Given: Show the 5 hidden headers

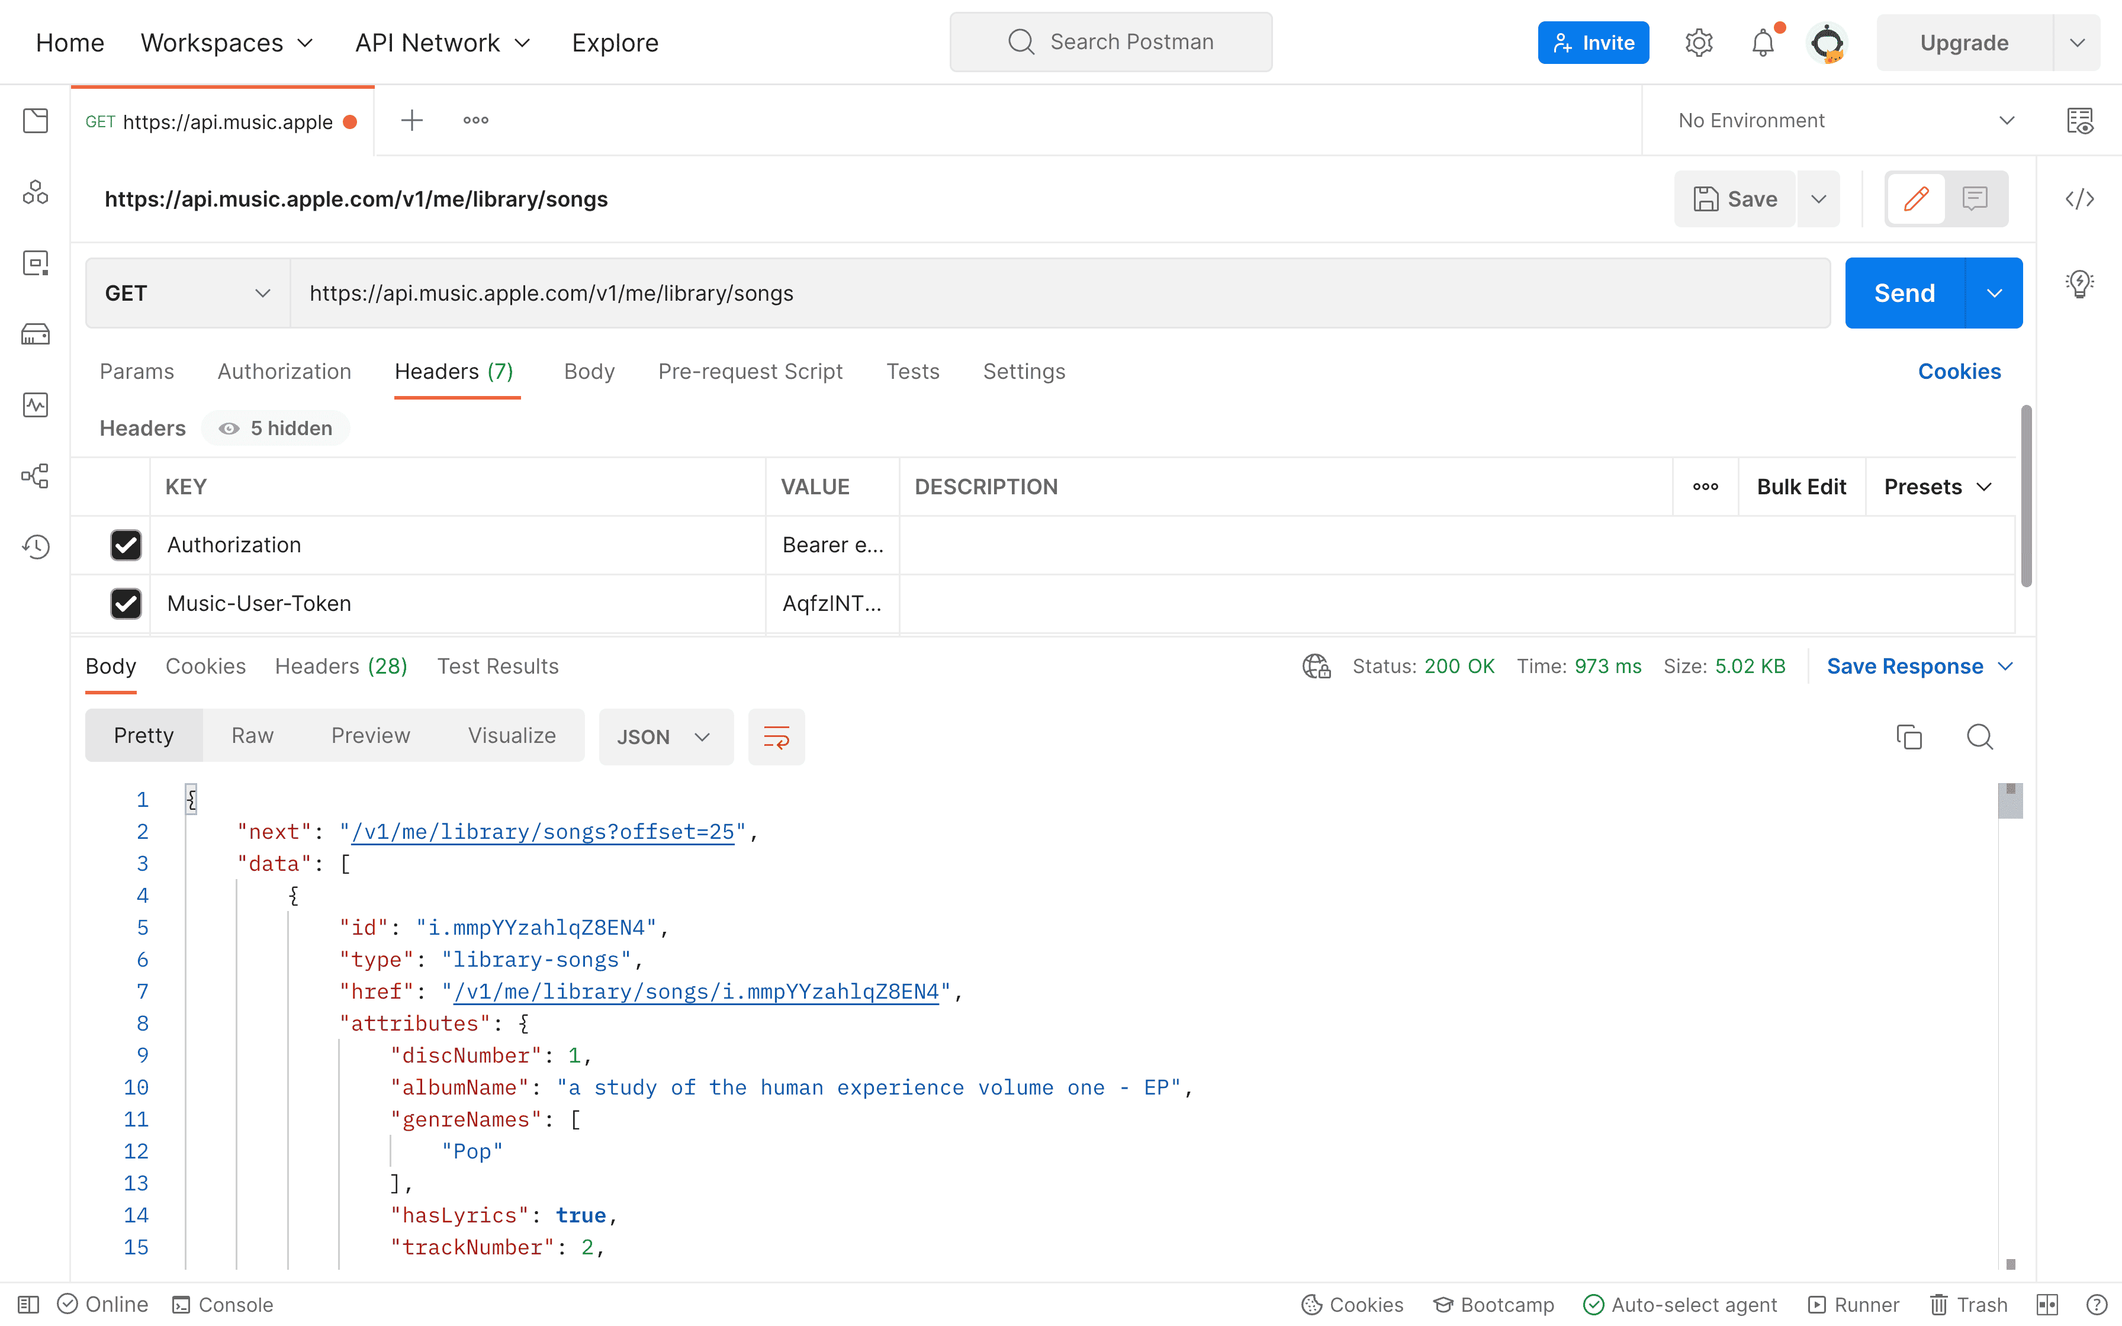Looking at the screenshot, I should pyautogui.click(x=276, y=428).
